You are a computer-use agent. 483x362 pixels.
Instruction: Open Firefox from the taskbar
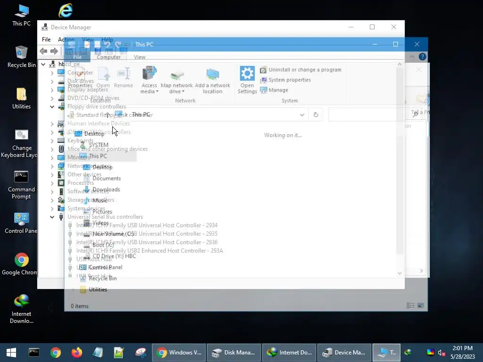coord(77,353)
